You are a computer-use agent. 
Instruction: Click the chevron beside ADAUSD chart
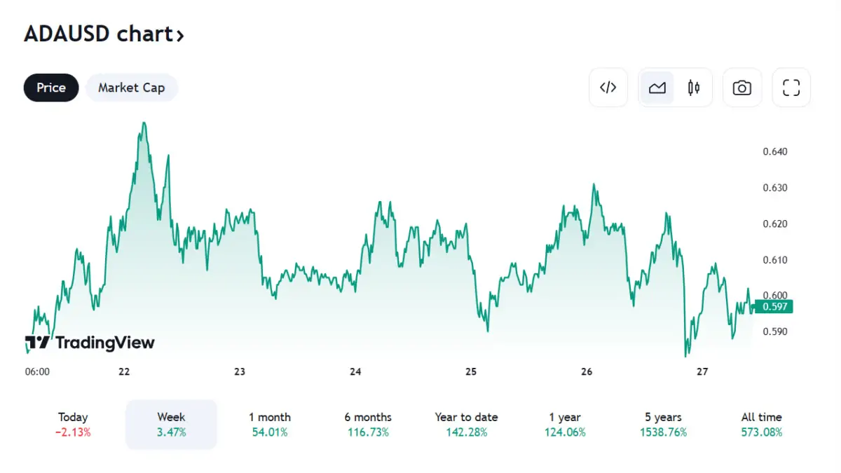180,34
